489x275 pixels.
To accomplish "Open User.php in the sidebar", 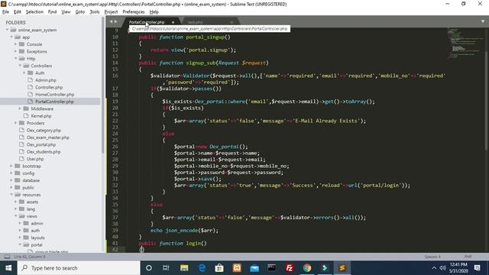I will (x=35, y=159).
